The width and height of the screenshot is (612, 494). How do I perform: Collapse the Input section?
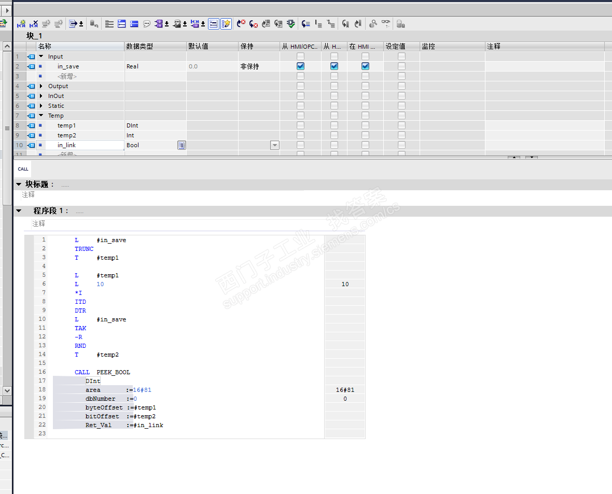tap(41, 56)
